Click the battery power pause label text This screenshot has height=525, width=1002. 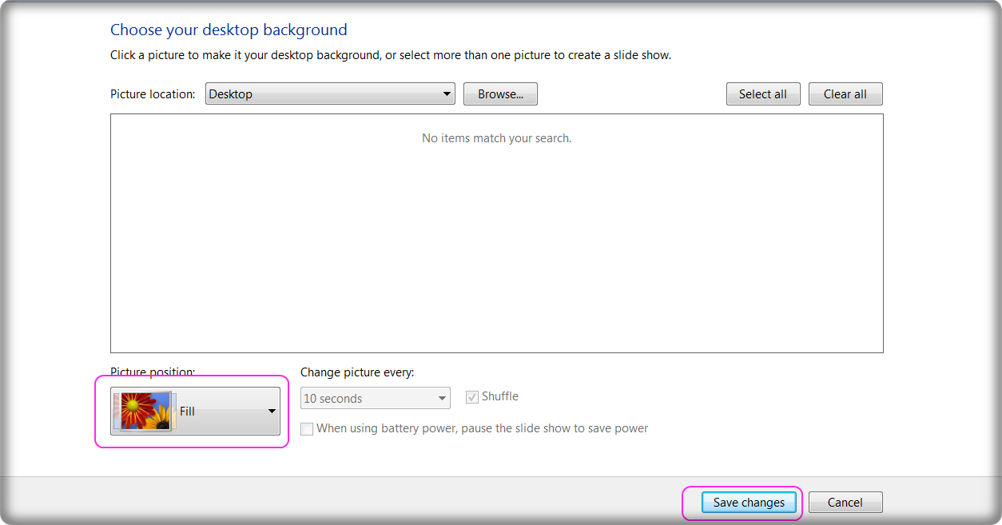[x=482, y=428]
